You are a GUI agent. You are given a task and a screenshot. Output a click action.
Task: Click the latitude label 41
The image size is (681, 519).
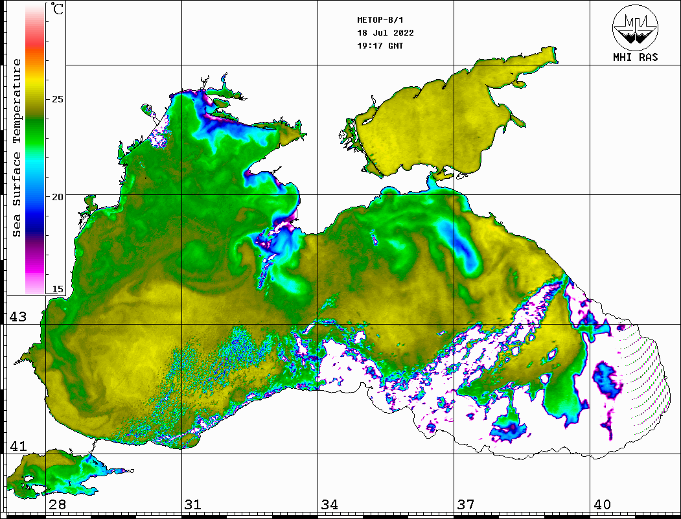pyautogui.click(x=18, y=446)
